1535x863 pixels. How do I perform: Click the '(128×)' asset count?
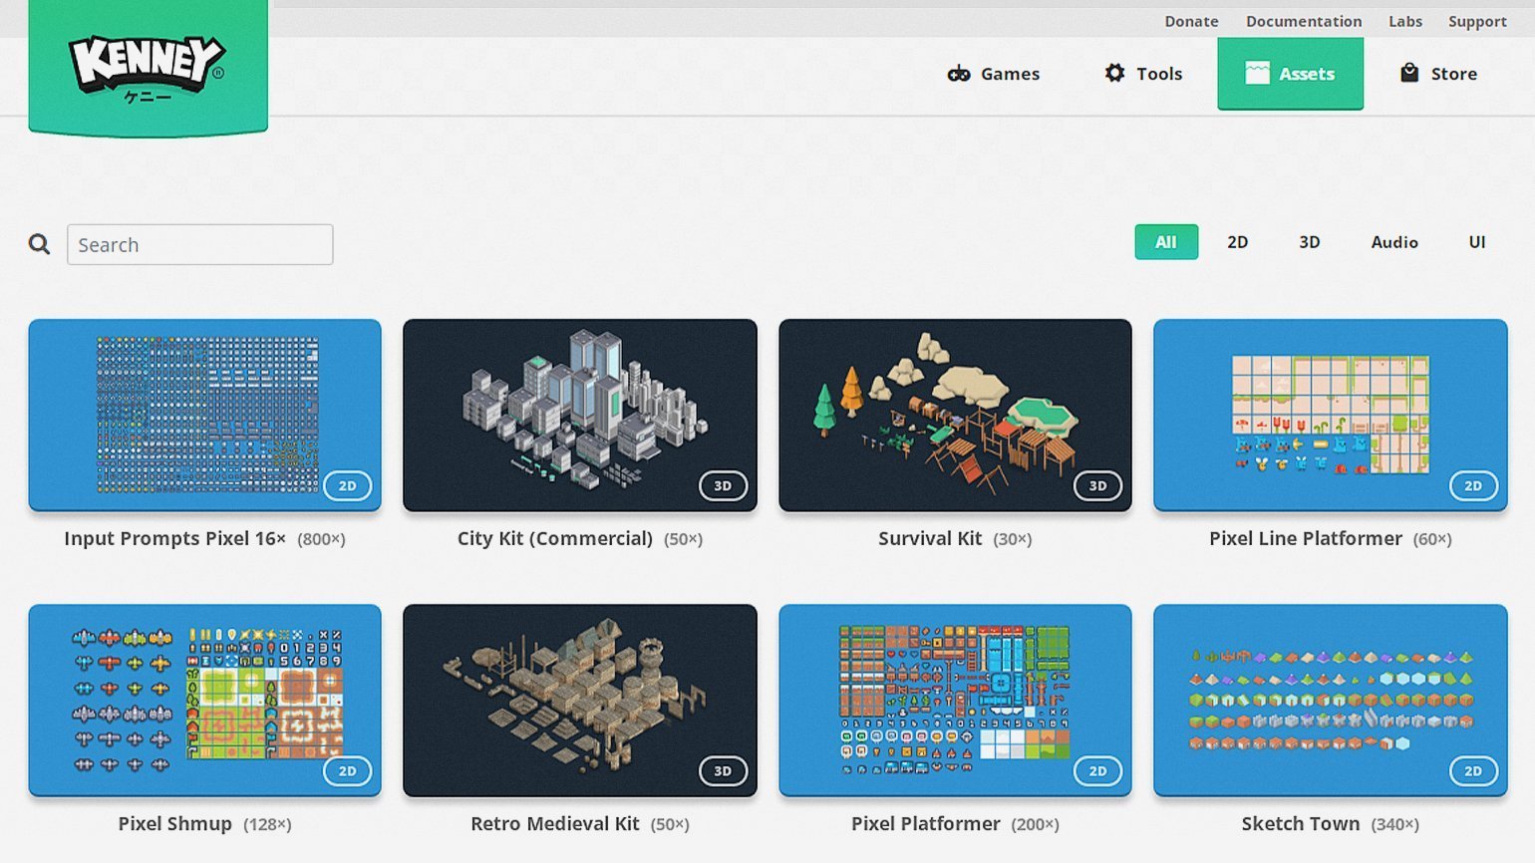(x=267, y=824)
